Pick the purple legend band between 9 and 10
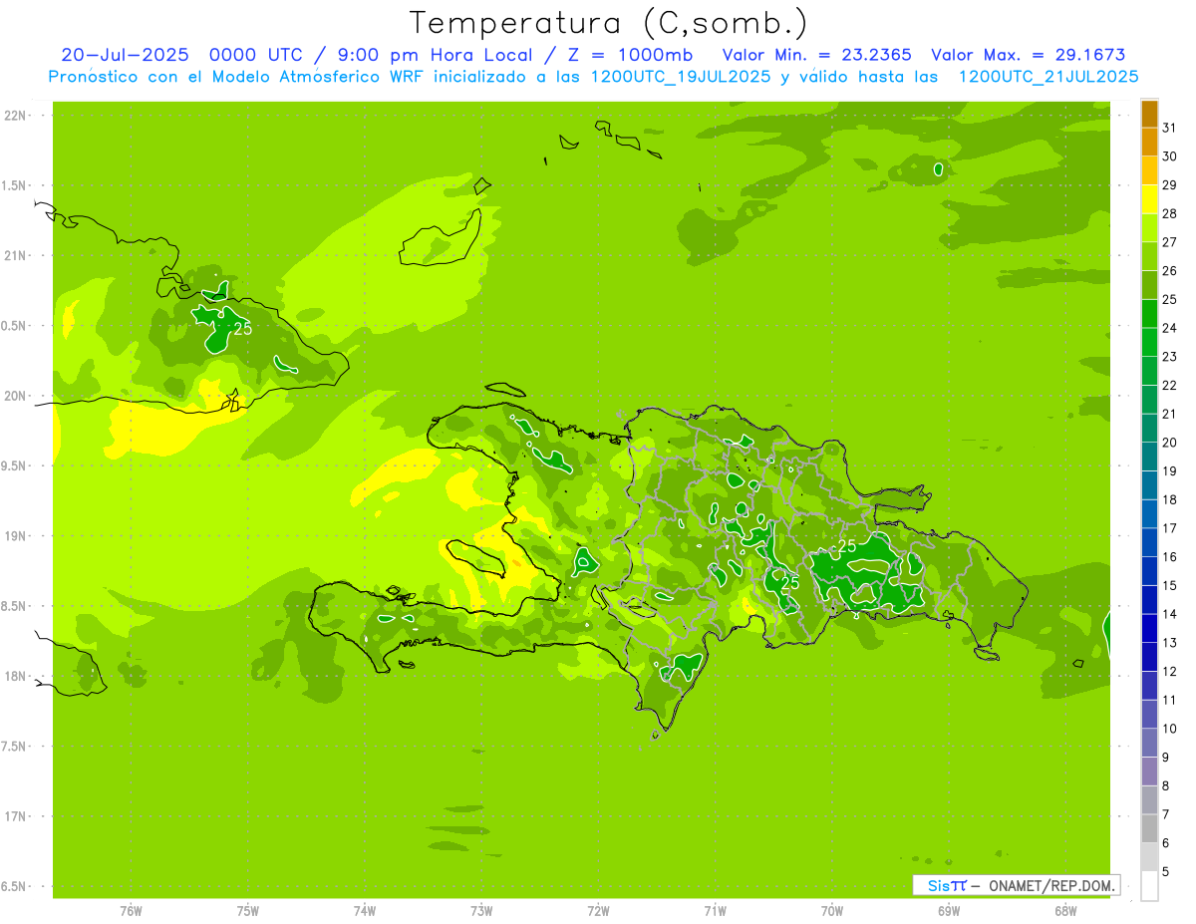1196x924 pixels. (1149, 743)
